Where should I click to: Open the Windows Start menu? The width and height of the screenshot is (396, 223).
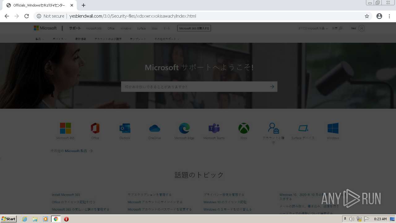(9, 219)
